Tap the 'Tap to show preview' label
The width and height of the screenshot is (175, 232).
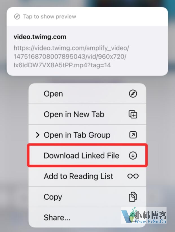coord(49,17)
